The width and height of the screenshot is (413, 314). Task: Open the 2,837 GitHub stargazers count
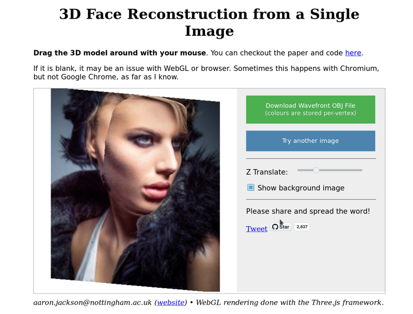click(302, 227)
